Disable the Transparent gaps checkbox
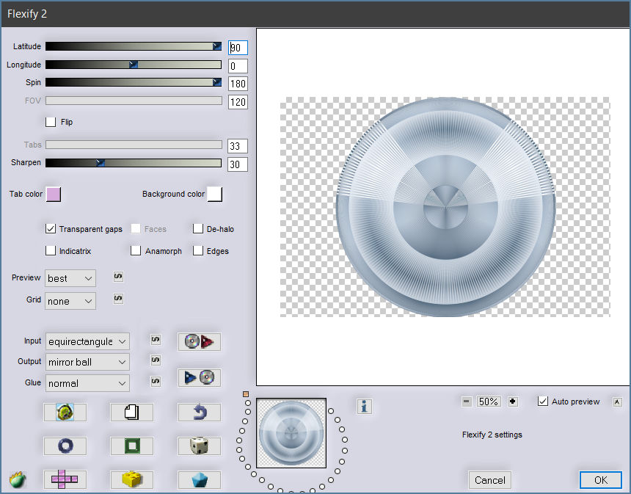631x494 pixels. [x=51, y=229]
